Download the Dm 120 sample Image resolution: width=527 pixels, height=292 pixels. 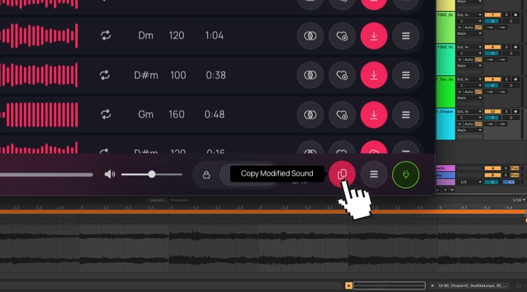pos(374,36)
